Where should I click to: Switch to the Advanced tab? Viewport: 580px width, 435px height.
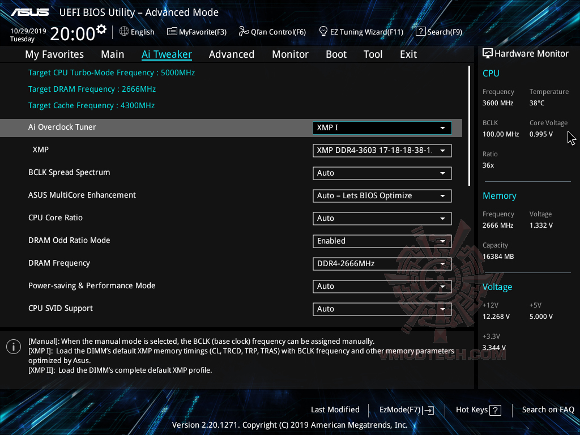pos(232,54)
